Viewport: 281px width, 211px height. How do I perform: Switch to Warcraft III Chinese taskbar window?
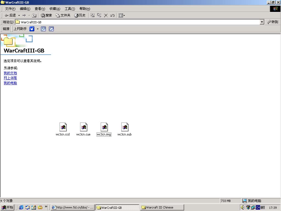(162, 207)
